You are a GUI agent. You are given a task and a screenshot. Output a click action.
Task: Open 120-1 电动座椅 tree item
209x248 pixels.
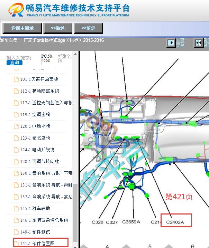[35, 126]
